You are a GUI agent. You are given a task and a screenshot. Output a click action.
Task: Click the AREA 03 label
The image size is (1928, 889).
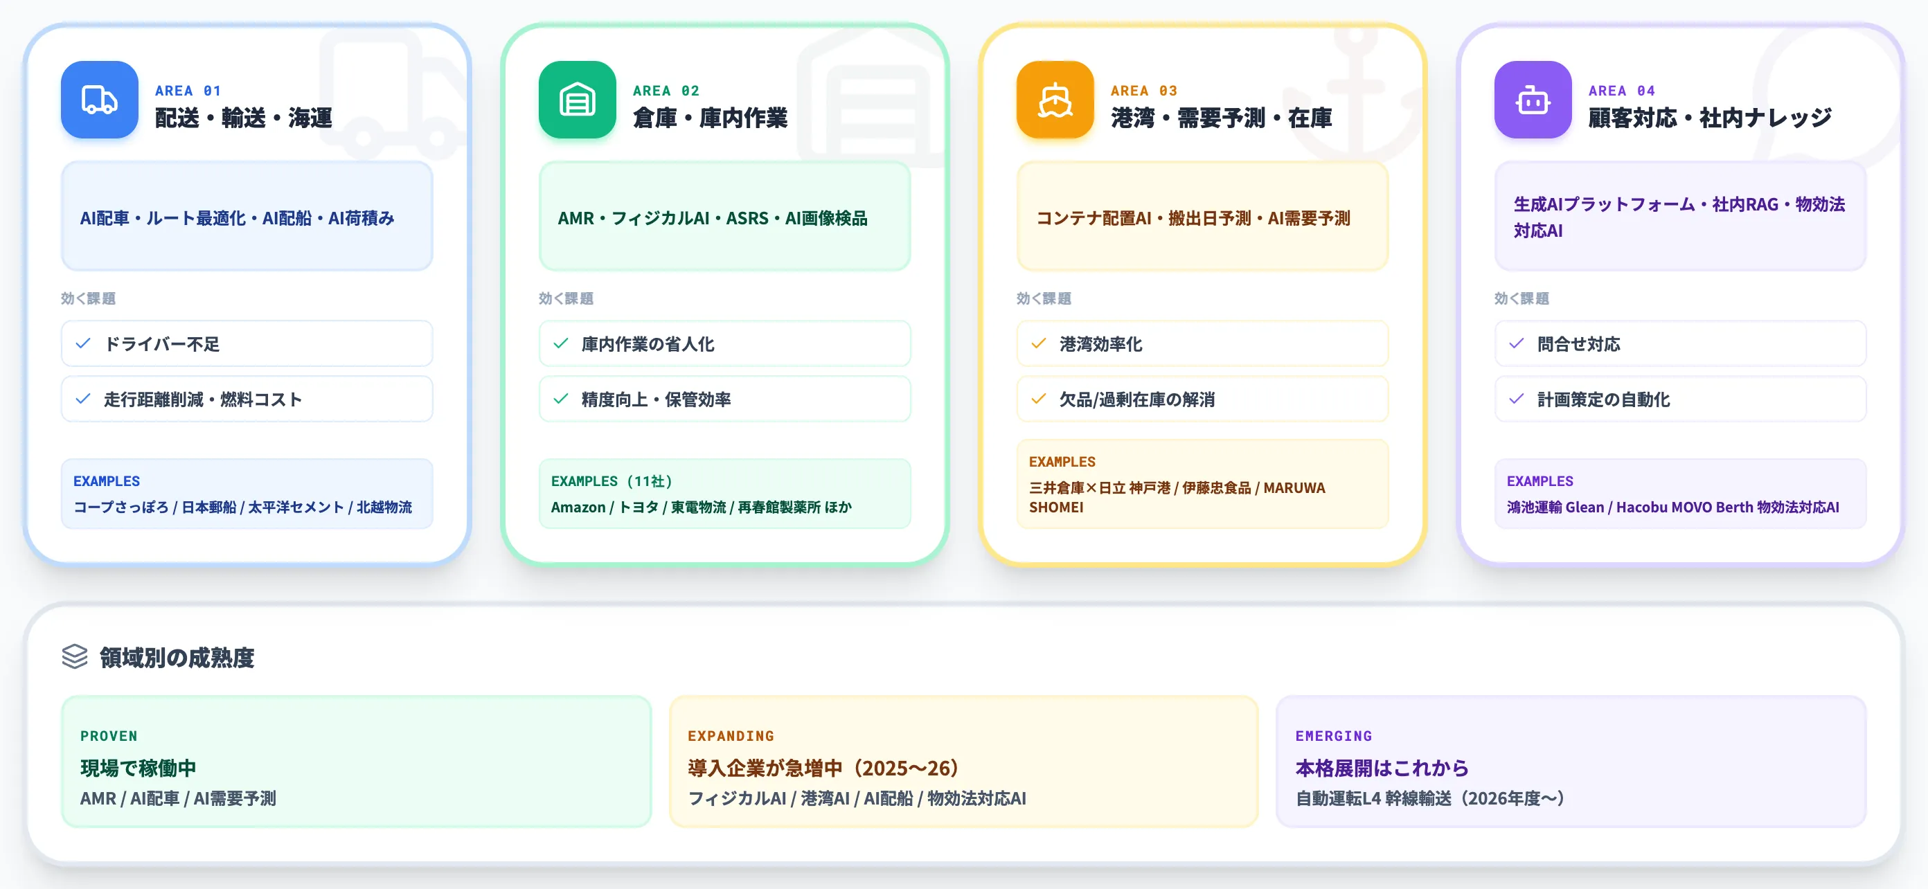point(1143,91)
